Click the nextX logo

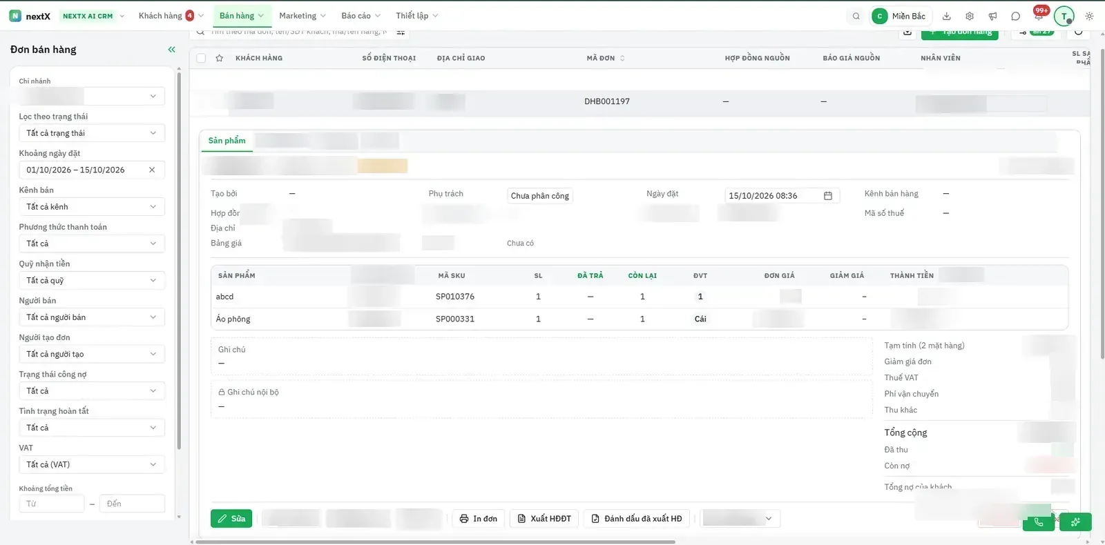[30, 16]
